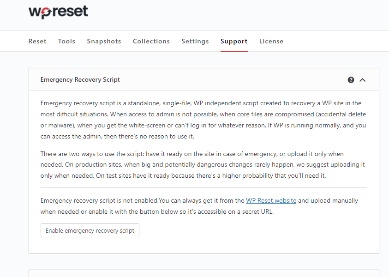Switch to the Reset tab
Viewport: 389px width, 277px height.
(37, 41)
